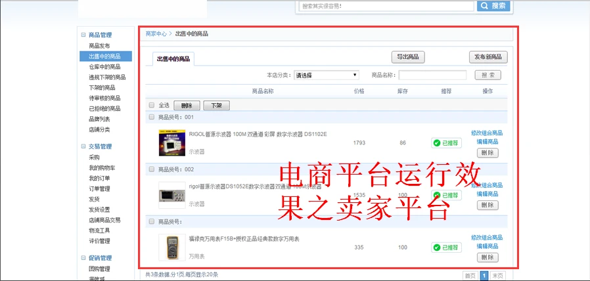The image size is (590, 281).
Task: Click the 发布新商品 button
Action: tap(488, 57)
